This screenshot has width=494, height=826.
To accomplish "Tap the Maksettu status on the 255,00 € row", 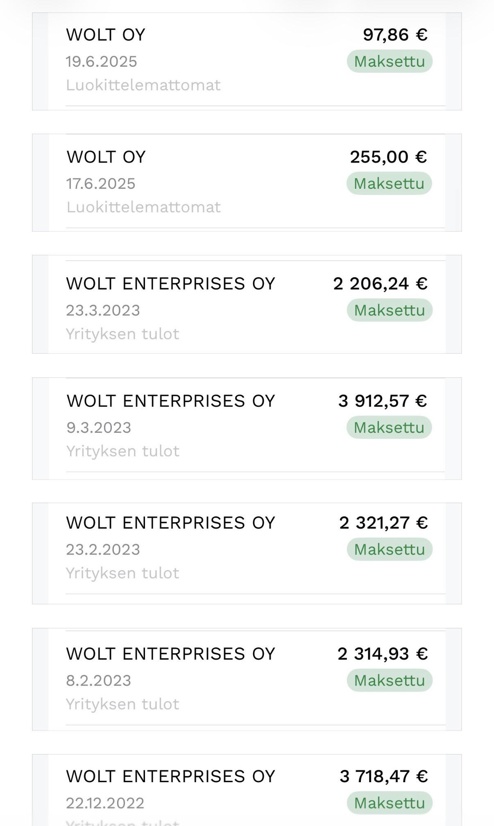I will (389, 183).
